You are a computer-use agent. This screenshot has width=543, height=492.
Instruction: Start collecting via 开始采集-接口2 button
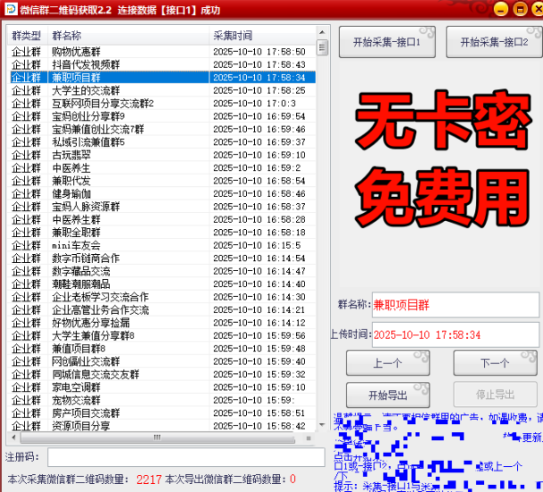[x=494, y=42]
